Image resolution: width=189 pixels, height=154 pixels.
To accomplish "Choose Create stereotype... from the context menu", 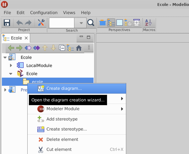I will (x=77, y=129).
